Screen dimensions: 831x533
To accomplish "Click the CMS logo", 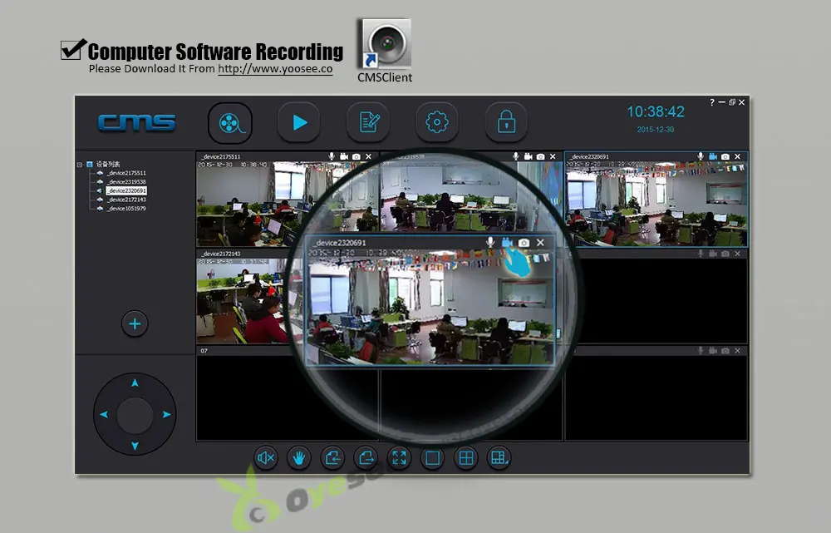I will [137, 122].
